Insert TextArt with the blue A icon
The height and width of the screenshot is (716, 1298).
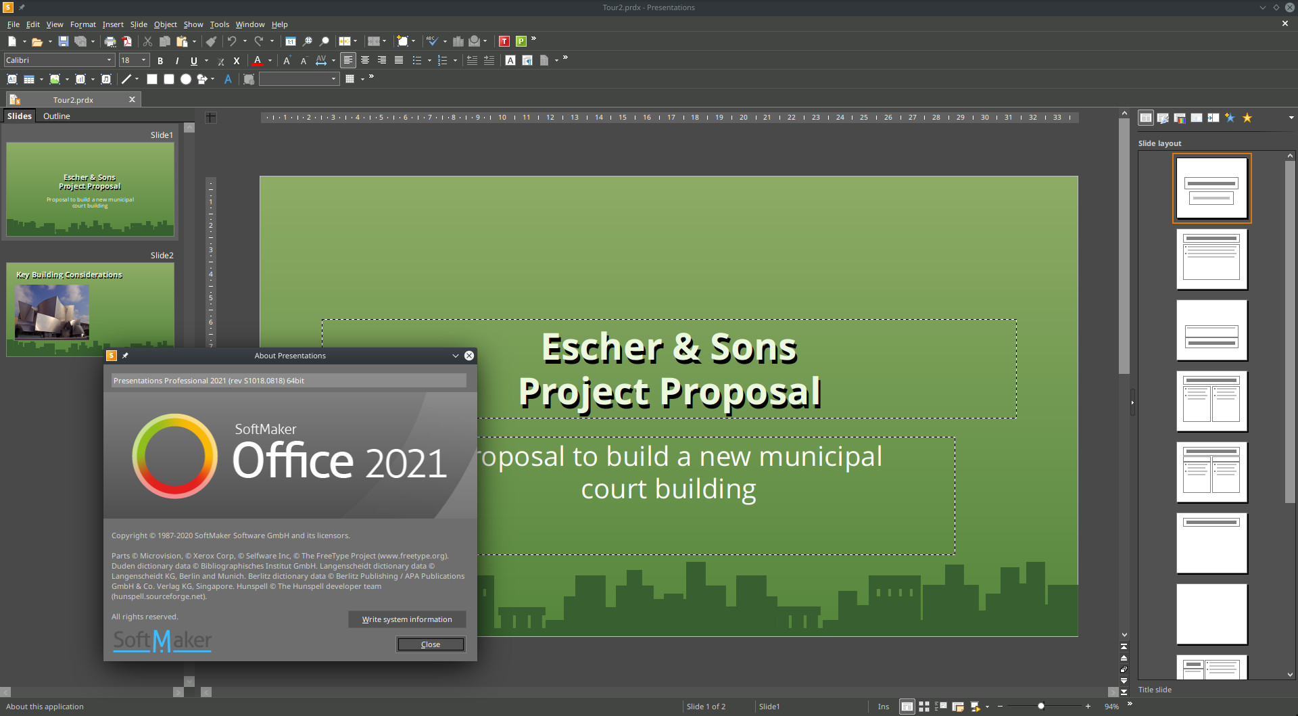pos(228,79)
